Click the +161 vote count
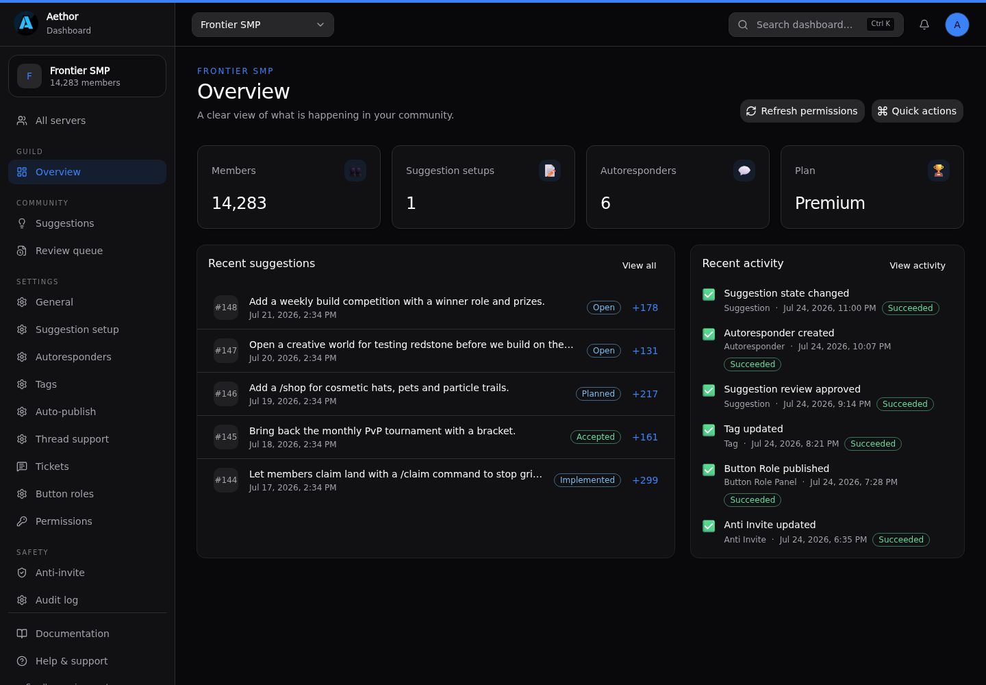 click(x=644, y=437)
